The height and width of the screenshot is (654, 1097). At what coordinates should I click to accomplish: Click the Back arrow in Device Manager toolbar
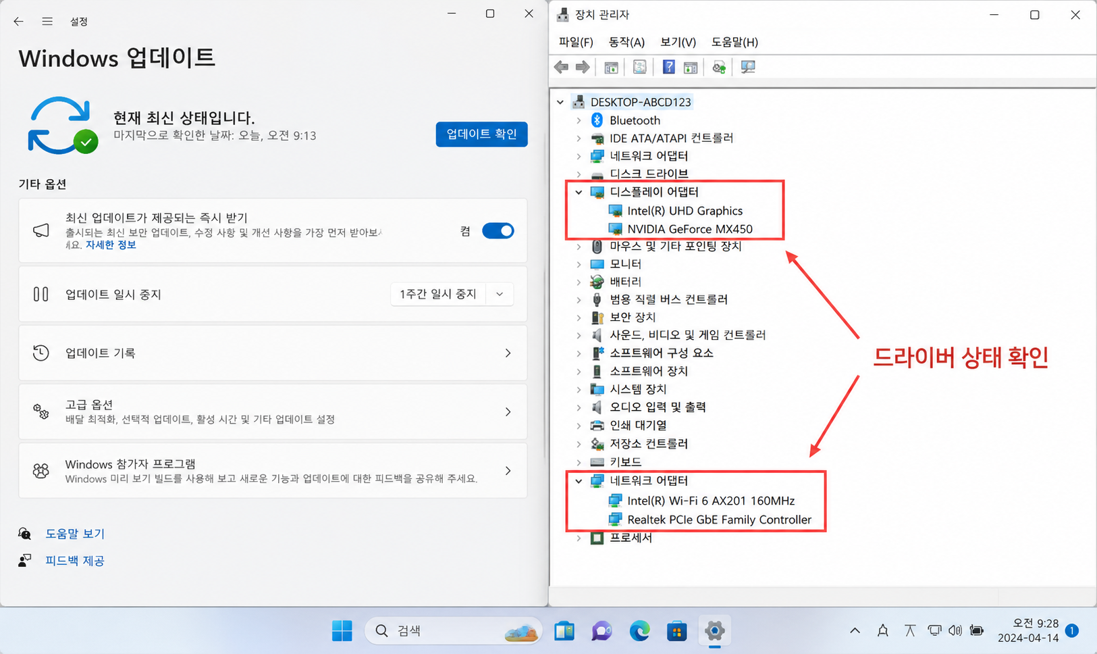click(561, 67)
